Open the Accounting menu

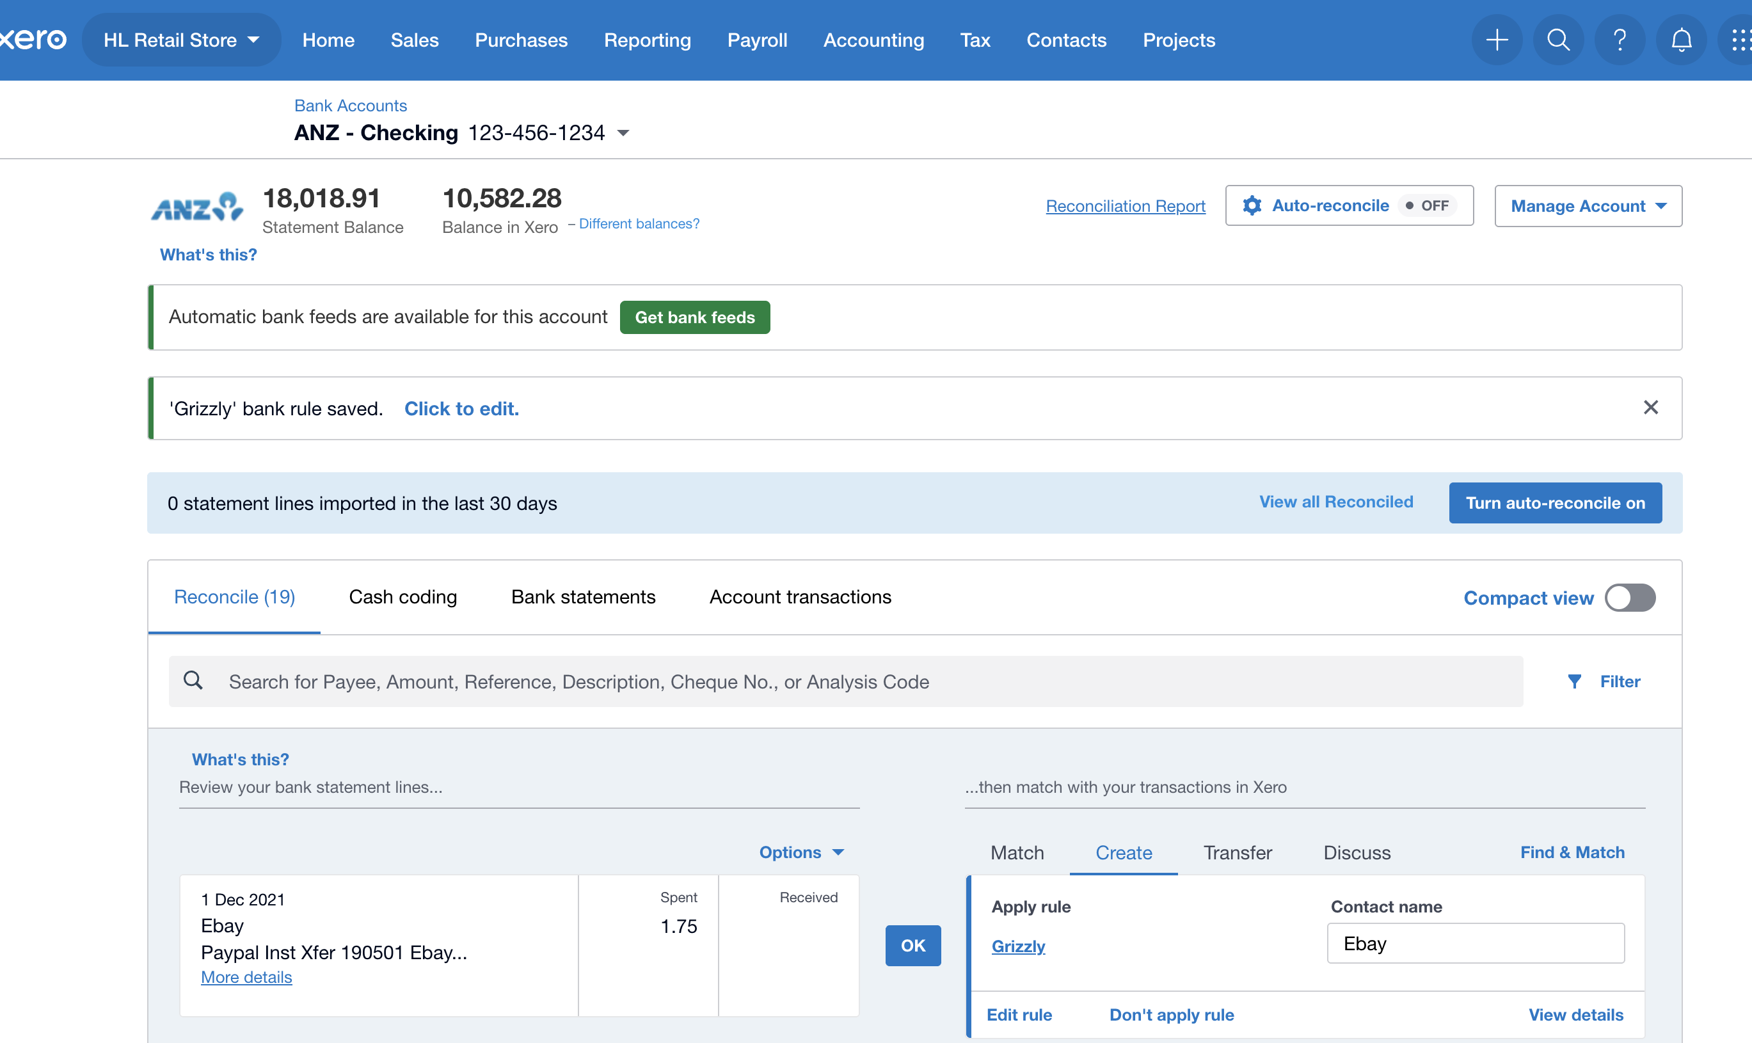[x=873, y=40]
